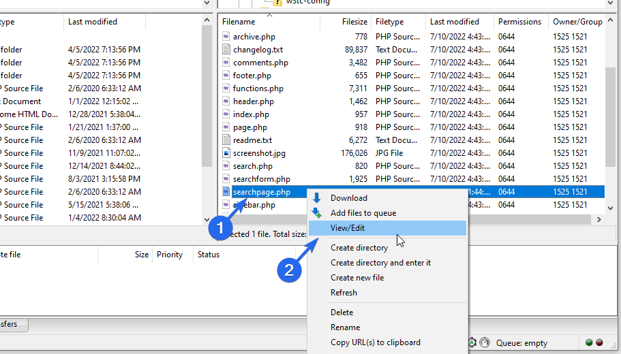Image resolution: width=621 pixels, height=354 pixels.
Task: Open the remote site path dropdown arrow
Action: click(610, 3)
